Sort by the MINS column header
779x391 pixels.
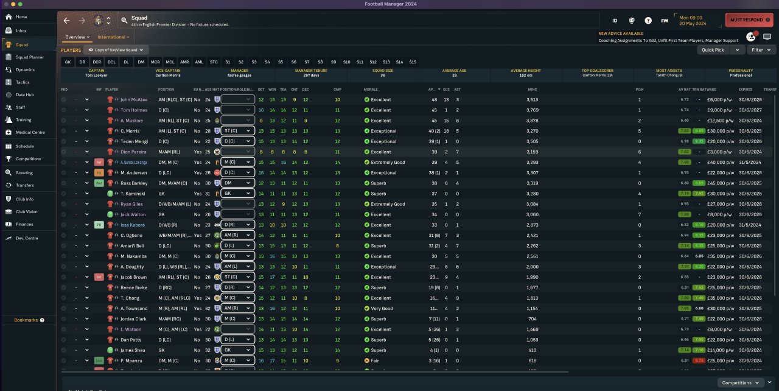point(532,90)
